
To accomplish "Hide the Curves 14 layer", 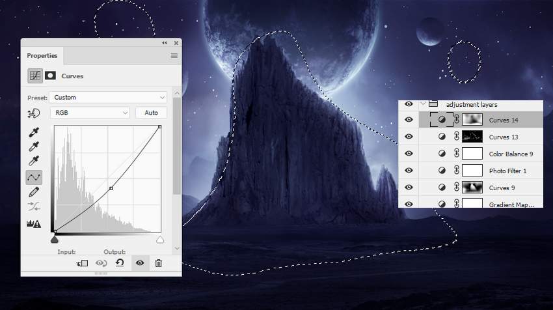I will [409, 120].
